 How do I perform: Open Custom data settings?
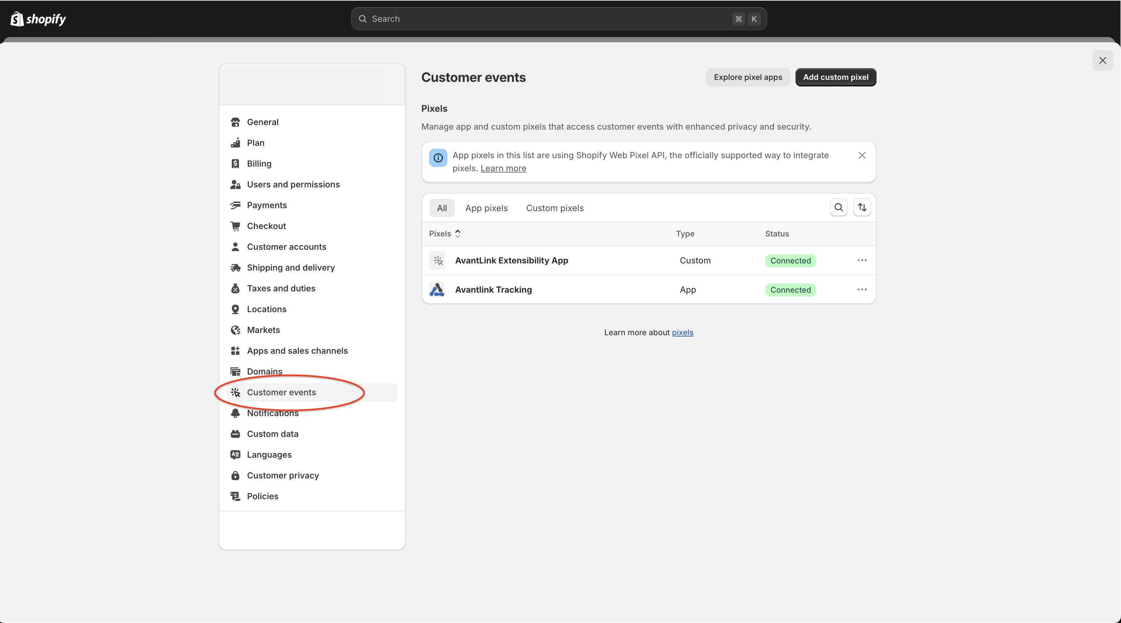click(x=312, y=434)
